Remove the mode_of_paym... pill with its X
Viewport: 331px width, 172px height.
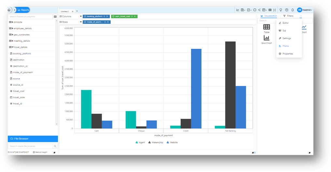(x=108, y=22)
